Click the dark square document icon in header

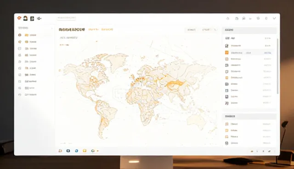click(x=32, y=18)
